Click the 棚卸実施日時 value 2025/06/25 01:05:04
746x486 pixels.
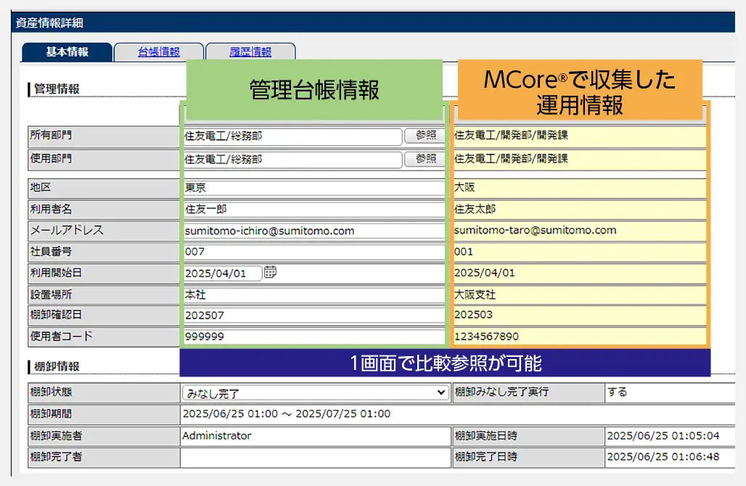click(x=663, y=436)
